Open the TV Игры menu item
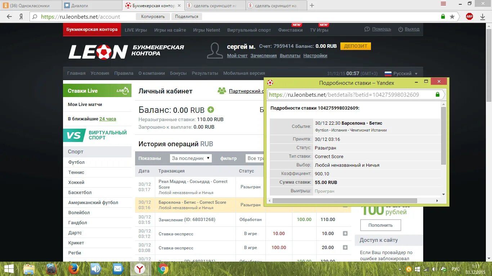Viewport: 492px width, 276px height. click(319, 30)
